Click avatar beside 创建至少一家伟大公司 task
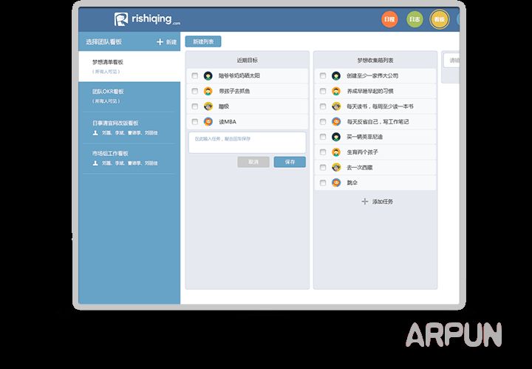This screenshot has width=532, height=369. (x=335, y=76)
